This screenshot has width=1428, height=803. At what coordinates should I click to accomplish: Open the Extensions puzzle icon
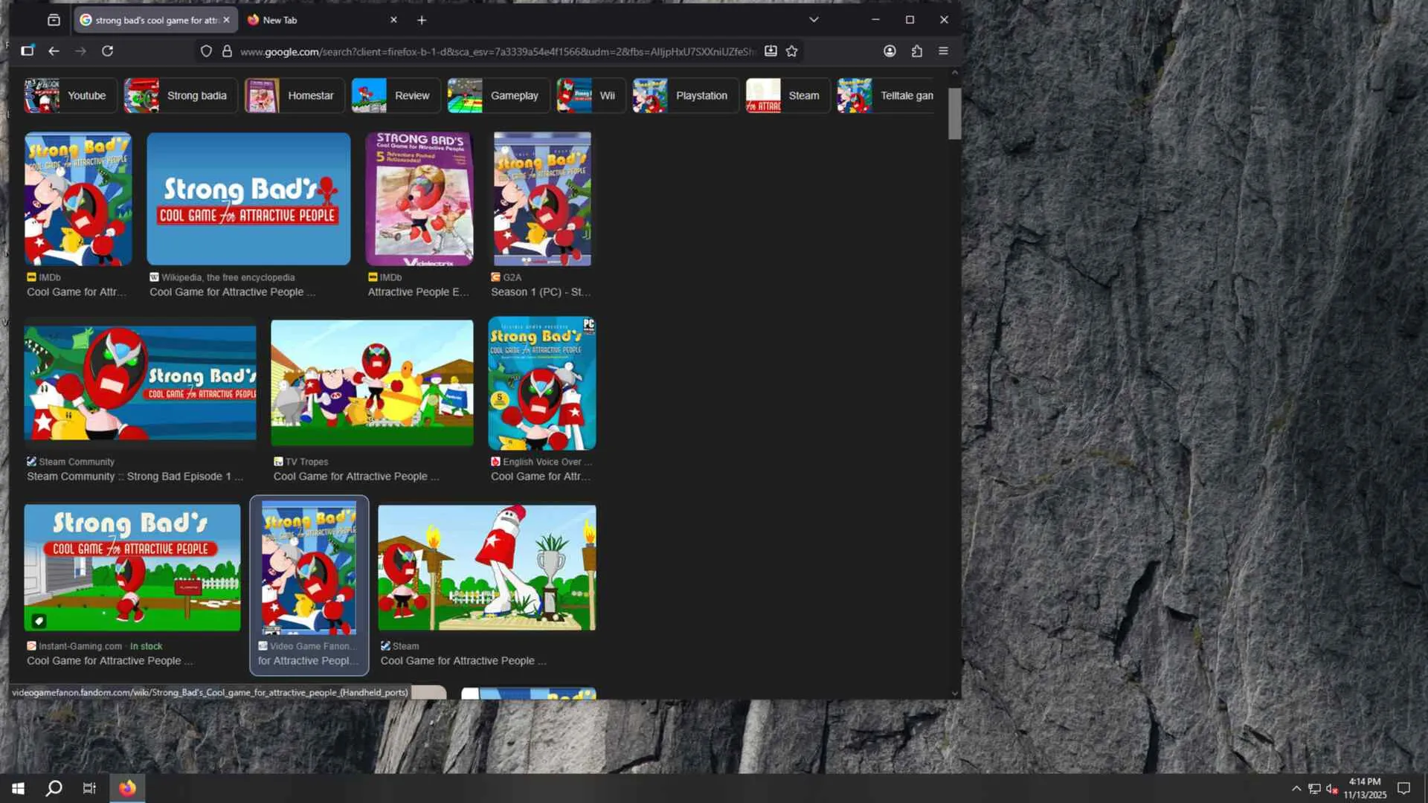(x=916, y=51)
